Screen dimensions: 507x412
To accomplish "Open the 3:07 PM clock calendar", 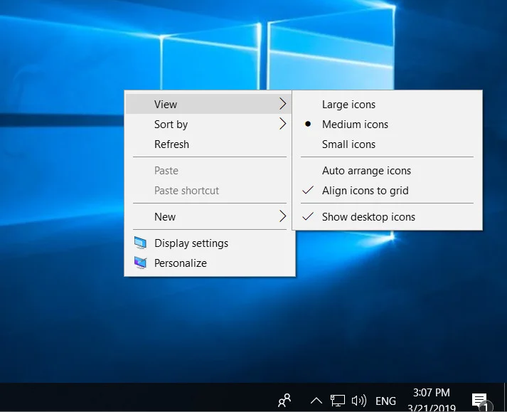I will [432, 400].
